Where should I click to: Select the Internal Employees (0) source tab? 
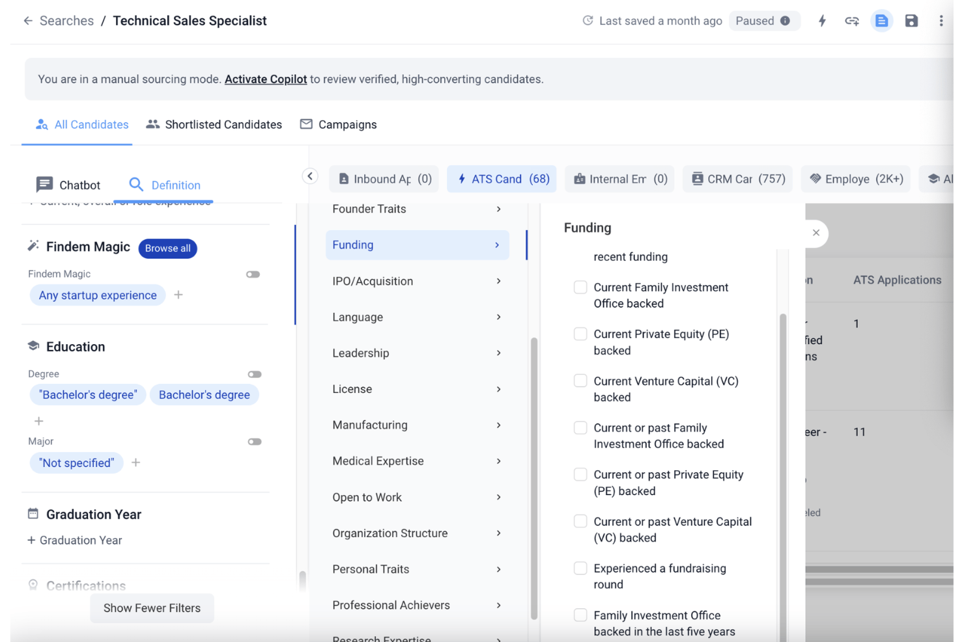620,179
